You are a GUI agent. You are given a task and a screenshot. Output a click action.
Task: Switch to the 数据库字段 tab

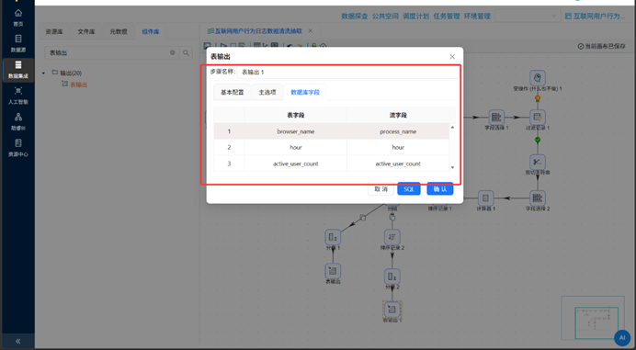(x=305, y=92)
